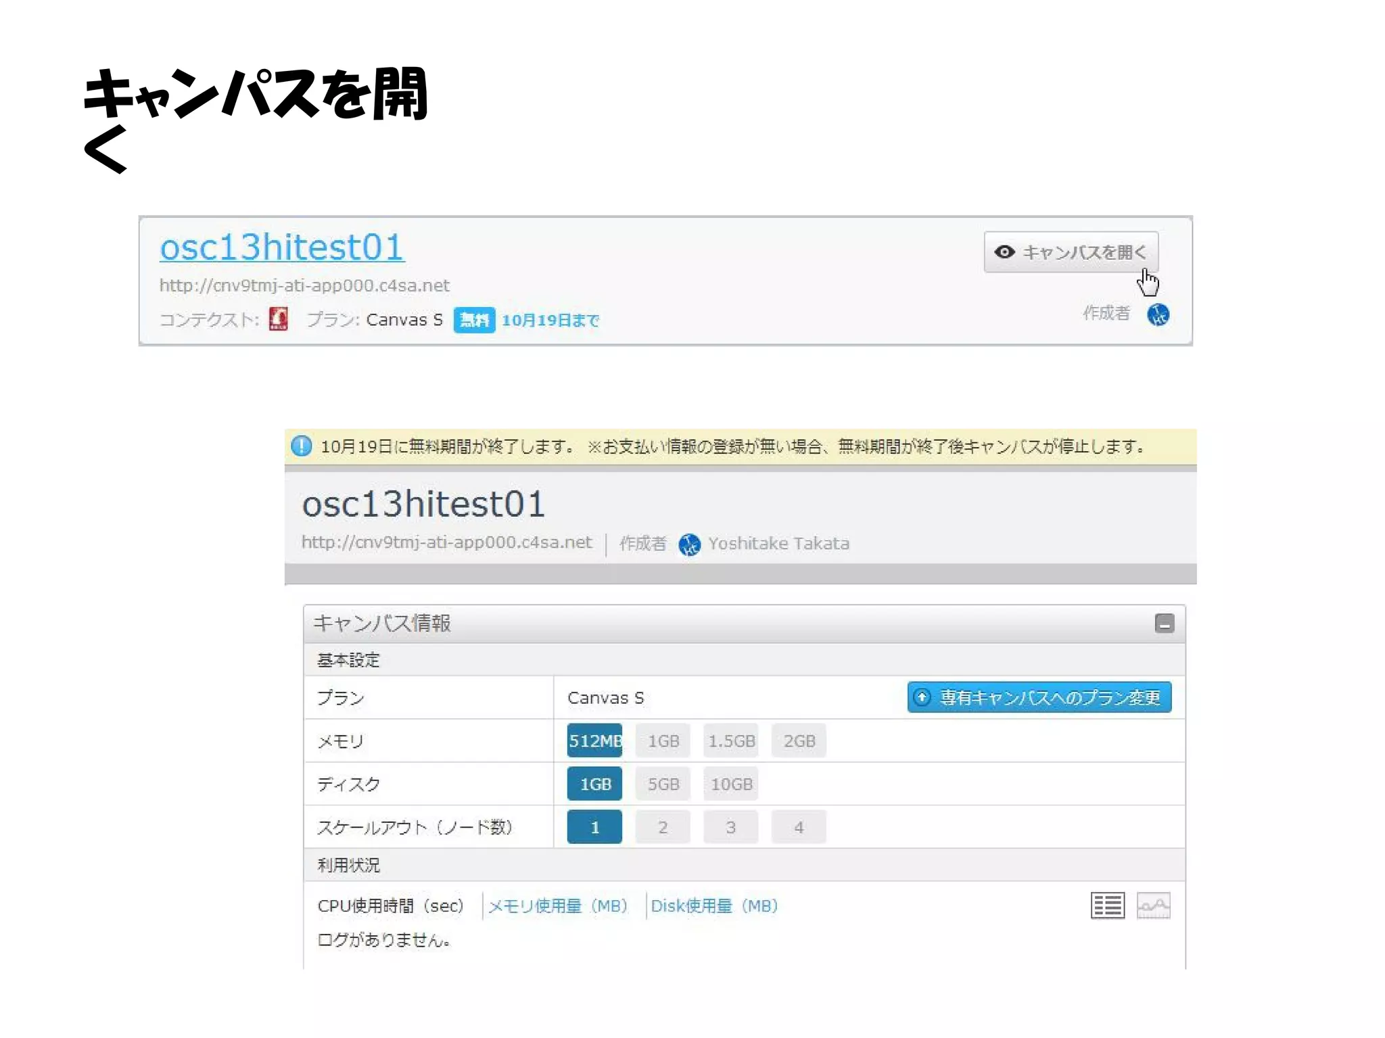The image size is (1385, 1038).
Task: Select 5GB disk option
Action: pos(663,784)
